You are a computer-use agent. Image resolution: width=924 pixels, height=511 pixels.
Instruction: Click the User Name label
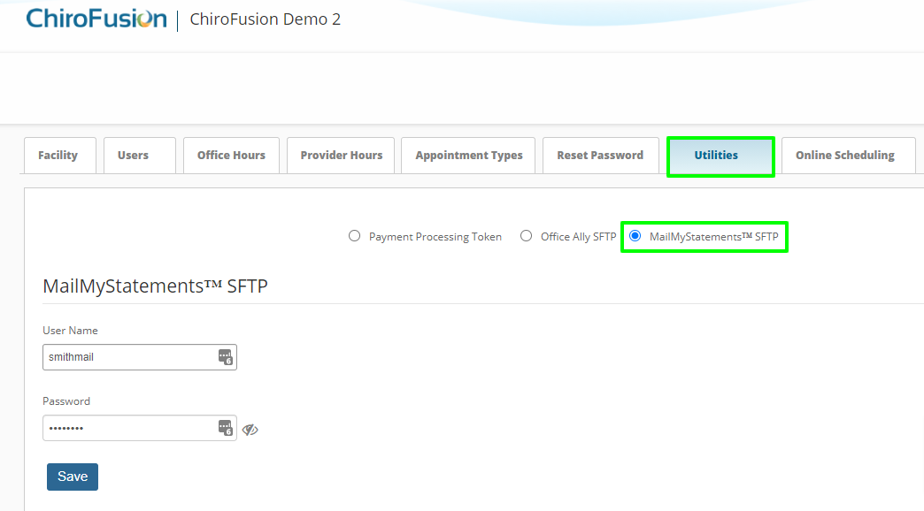70,331
